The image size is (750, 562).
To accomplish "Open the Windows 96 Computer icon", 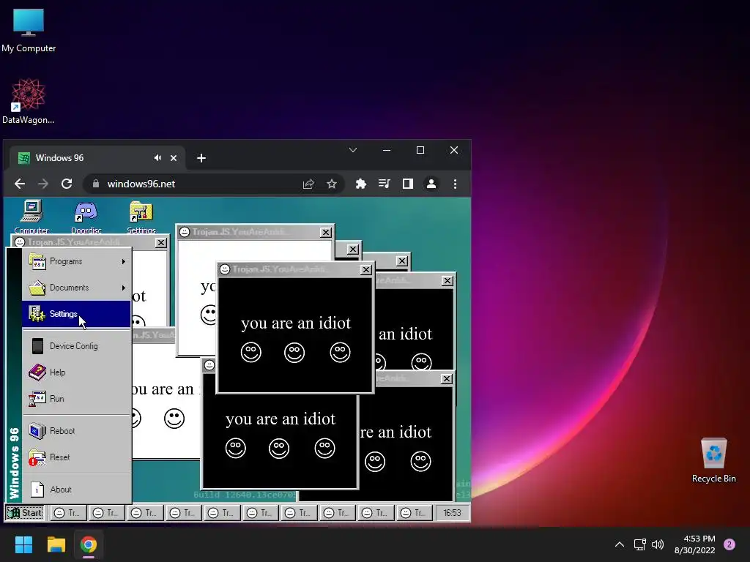I will point(31,217).
